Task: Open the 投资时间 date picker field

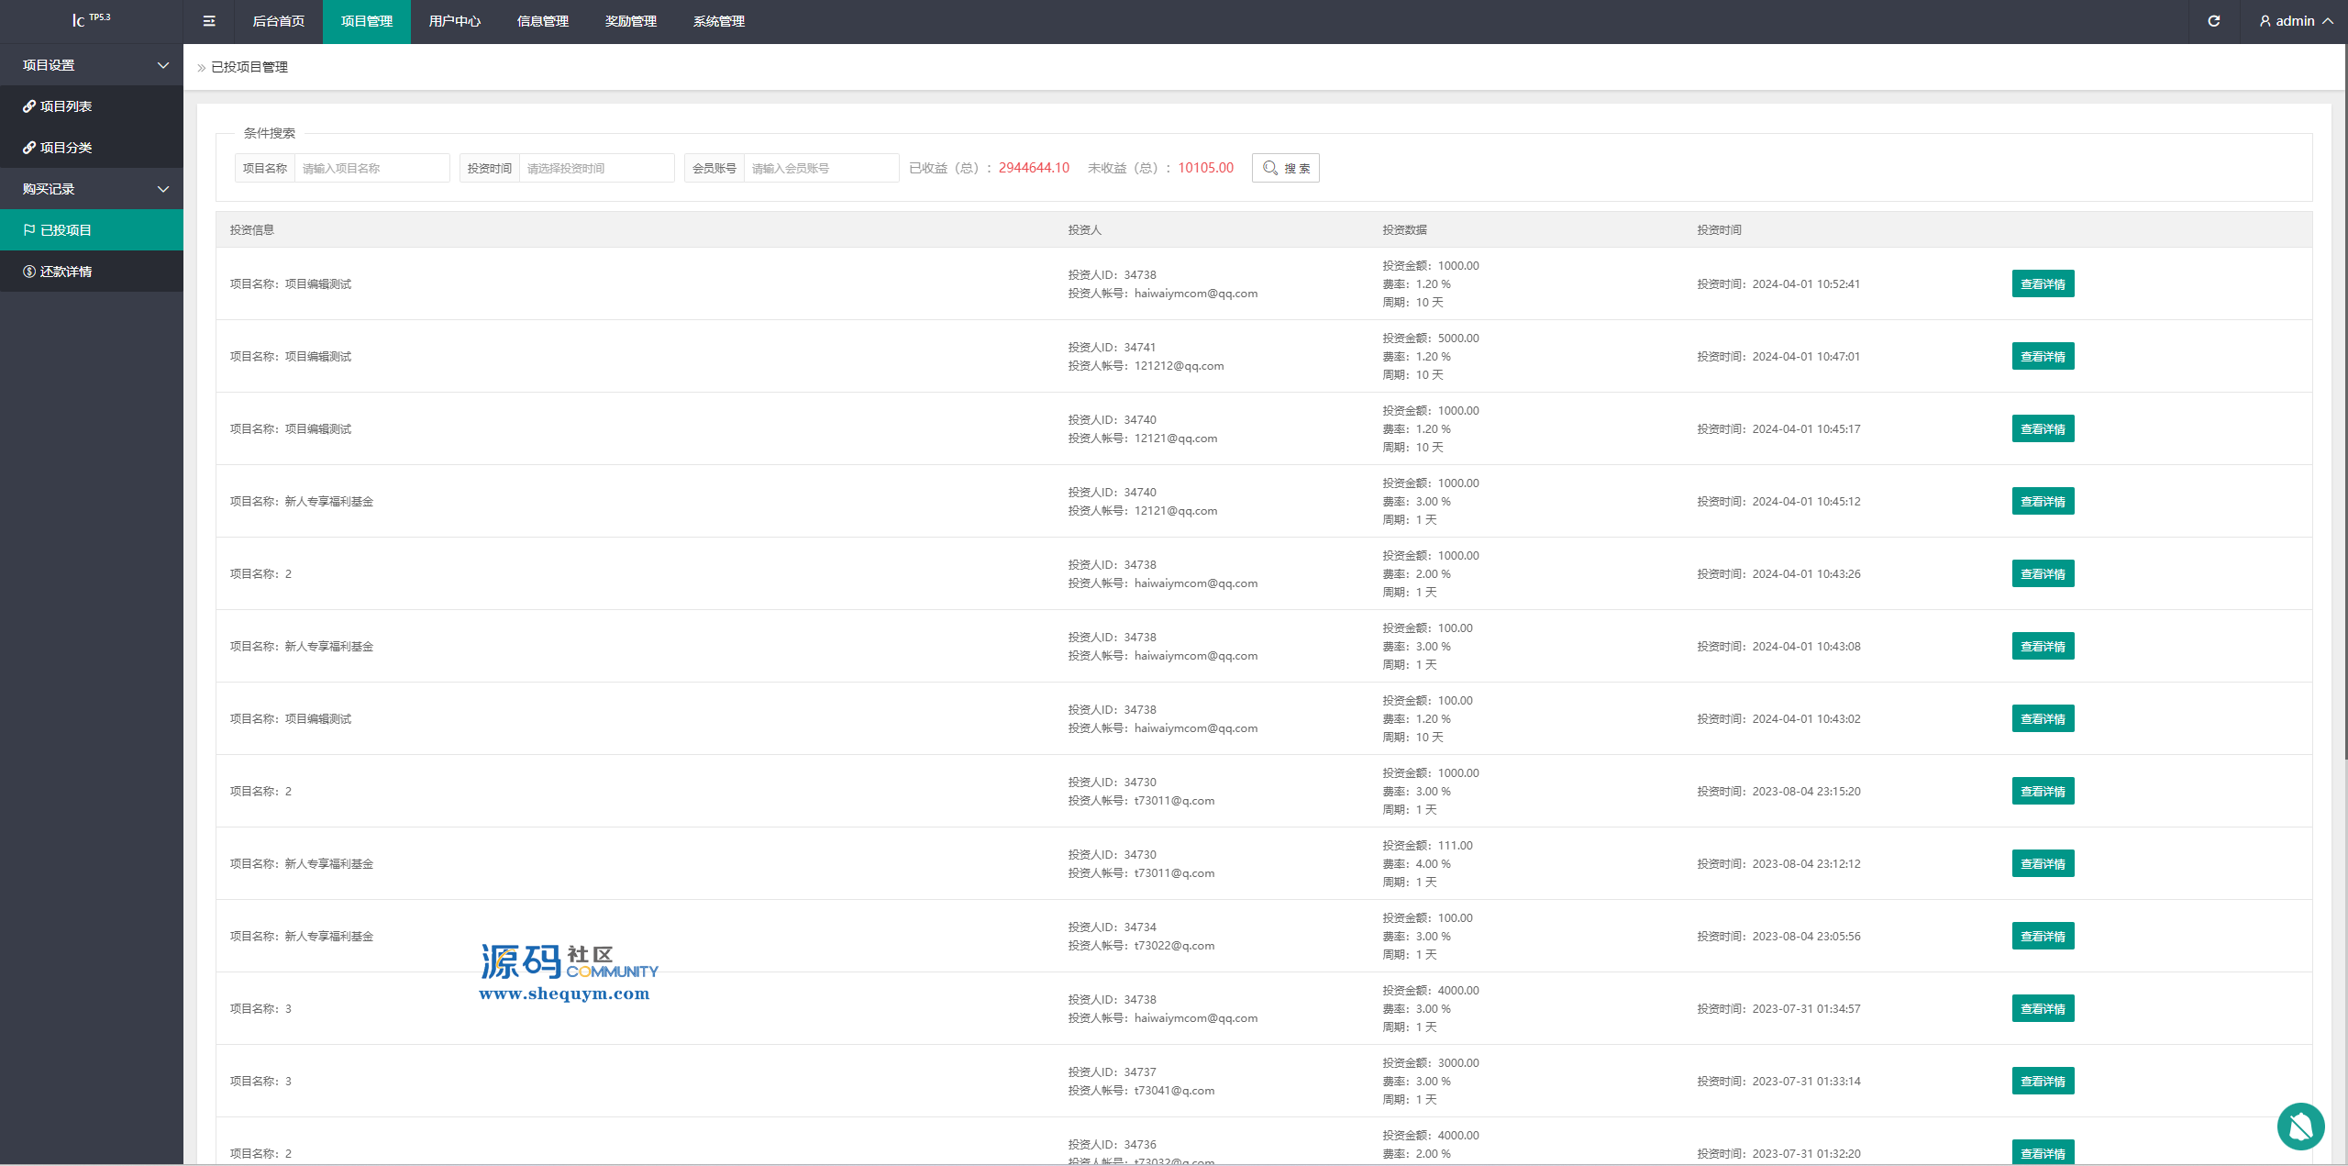Action: [596, 168]
